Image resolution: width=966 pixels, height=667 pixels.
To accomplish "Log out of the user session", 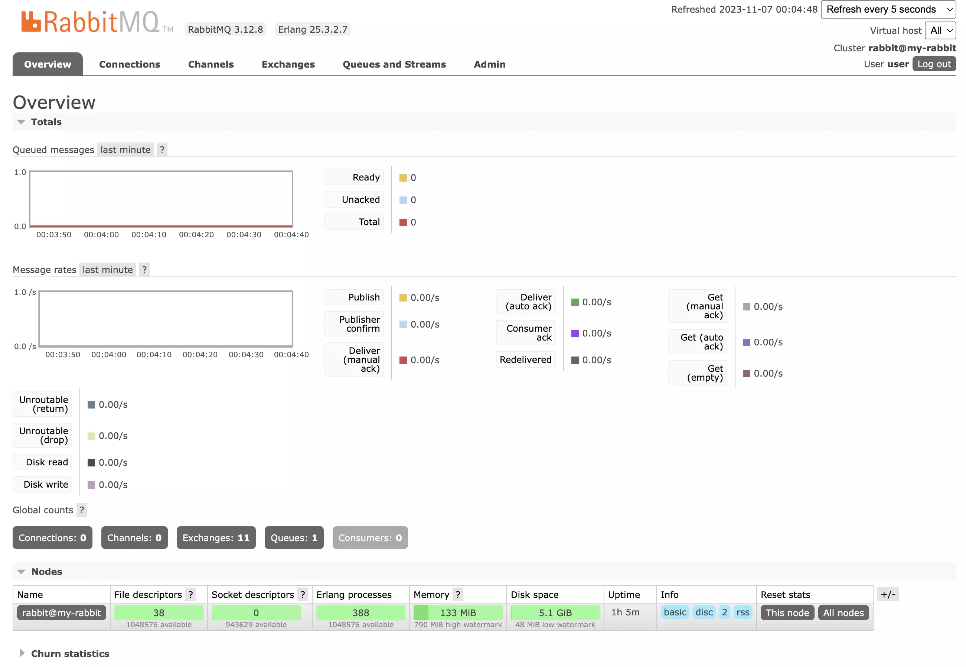I will click(934, 64).
